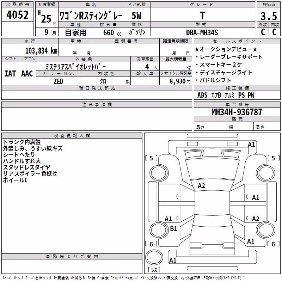Click the B1 damage mark on diagram
282x282 pixels.
173,229
